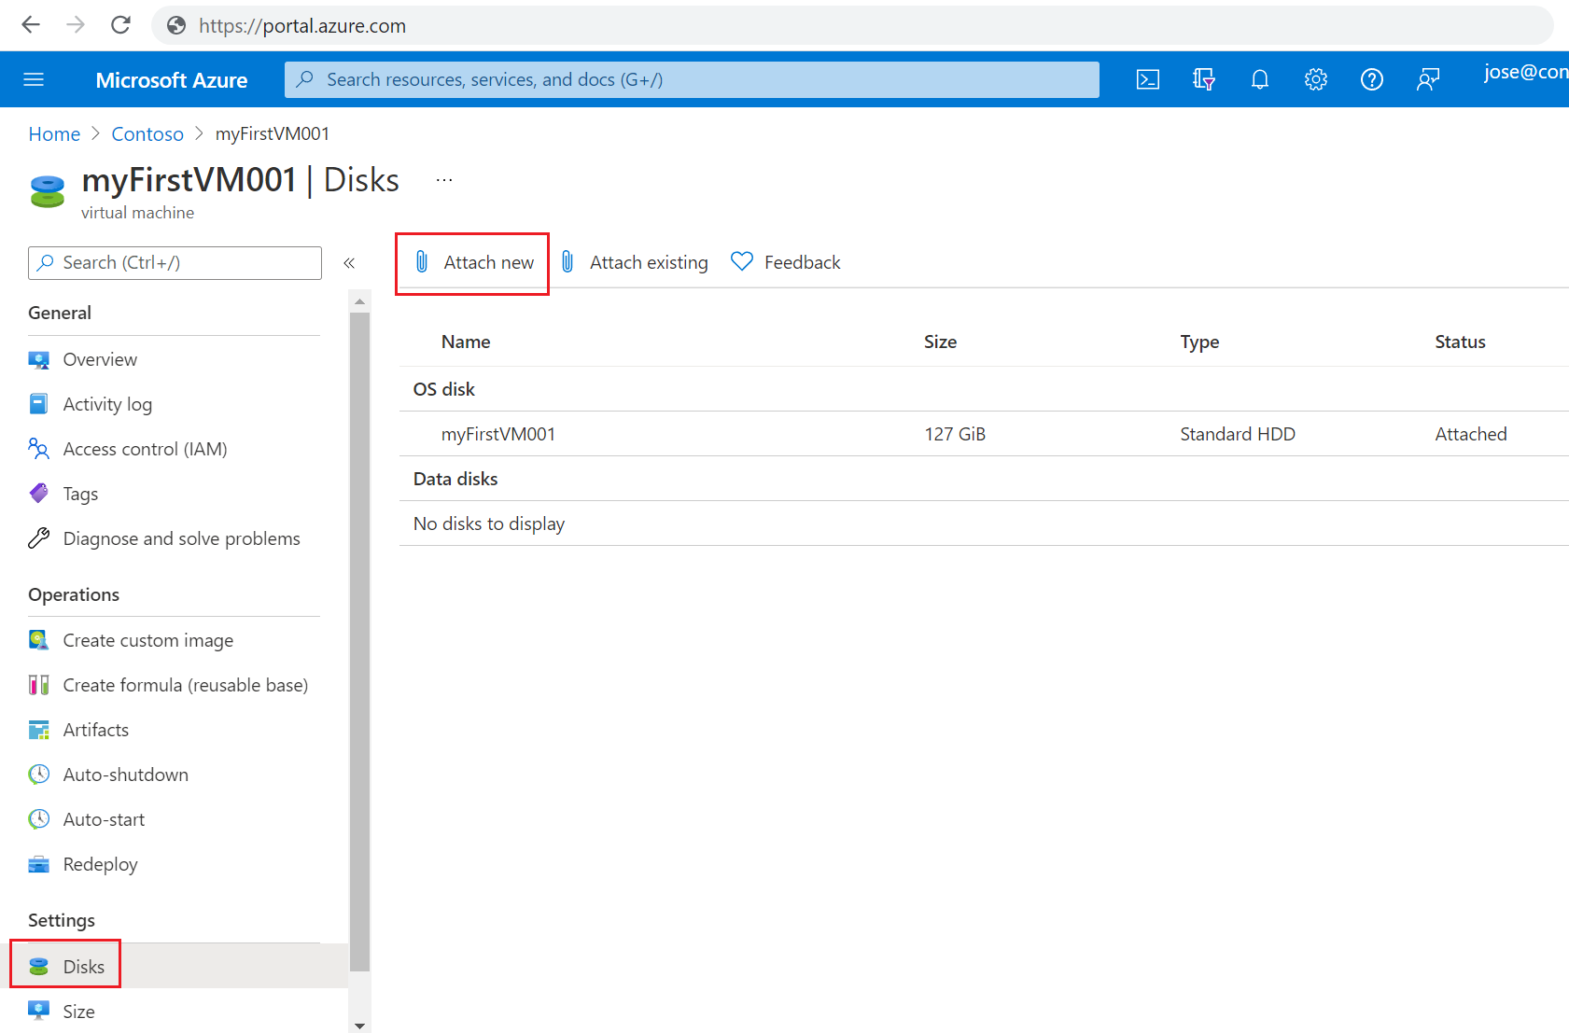Click the top bar feedback person icon
1569x1033 pixels.
coord(1428,79)
